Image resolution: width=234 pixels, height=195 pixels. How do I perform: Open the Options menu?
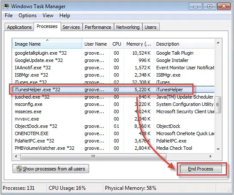[x=28, y=15]
